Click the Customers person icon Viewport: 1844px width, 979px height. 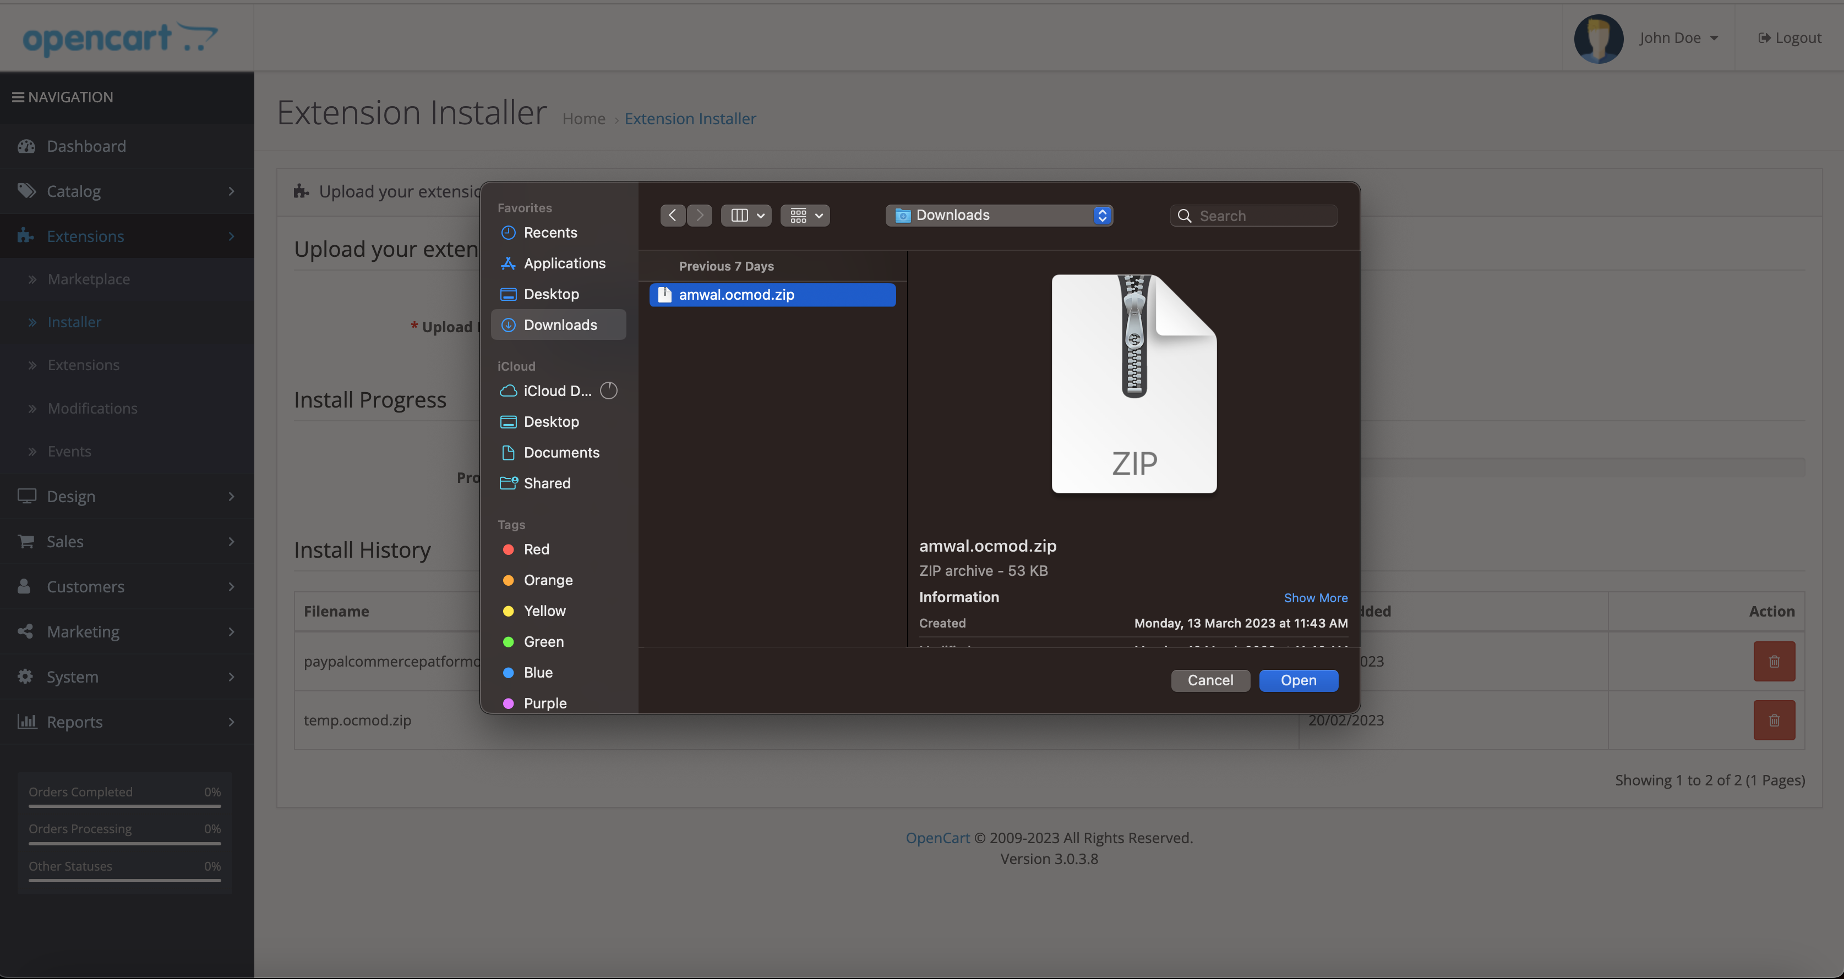[x=24, y=586]
